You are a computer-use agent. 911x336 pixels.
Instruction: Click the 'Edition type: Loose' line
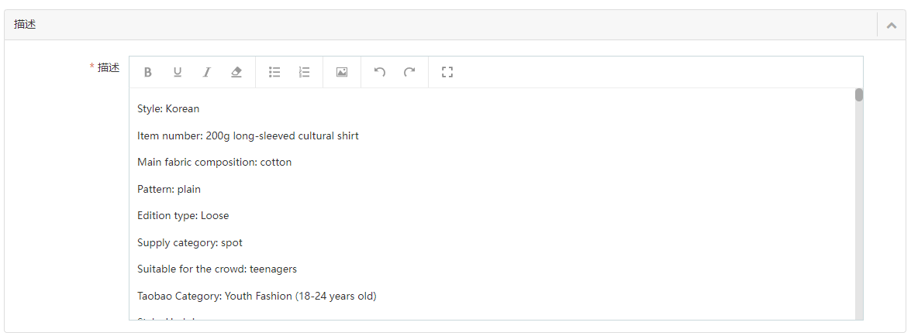pyautogui.click(x=183, y=216)
